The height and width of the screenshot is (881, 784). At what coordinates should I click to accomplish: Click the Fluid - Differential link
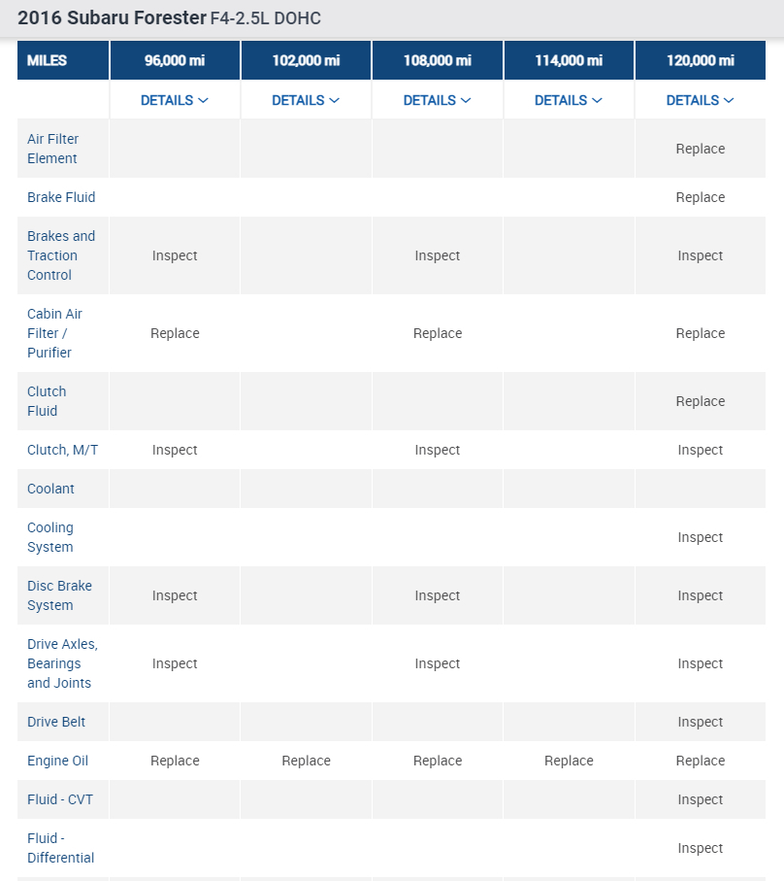click(60, 848)
